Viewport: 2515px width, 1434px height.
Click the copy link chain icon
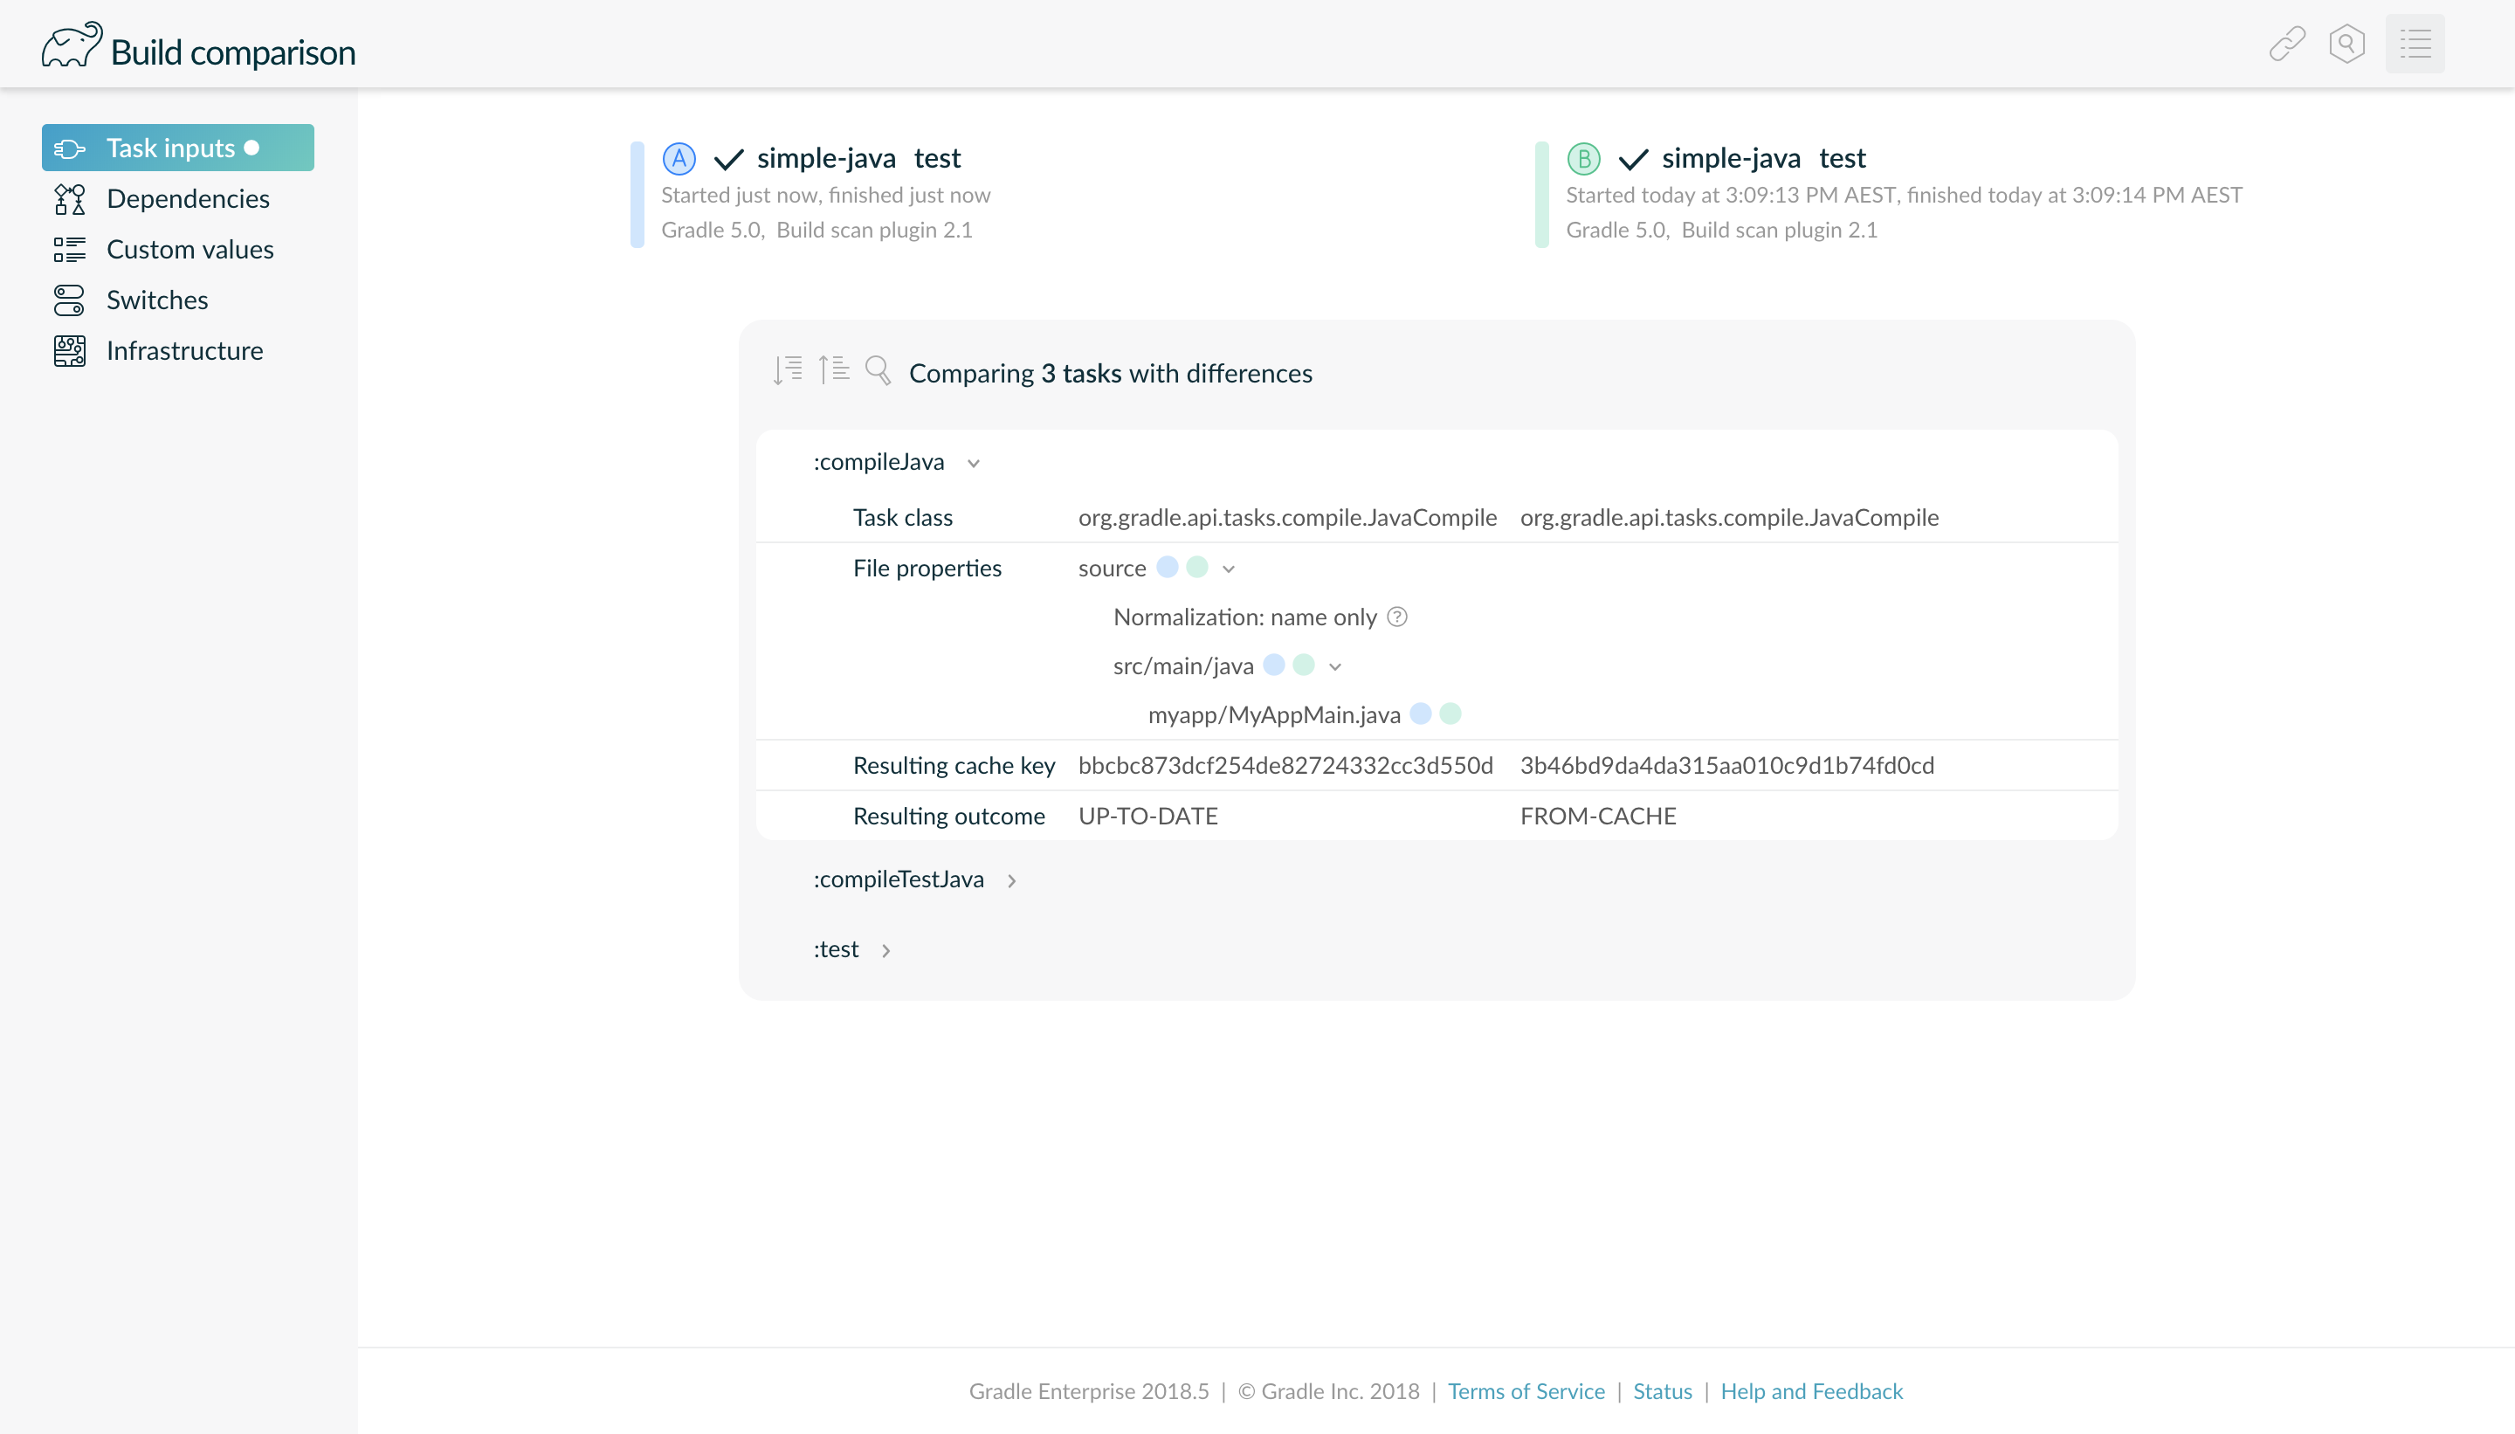coord(2286,45)
